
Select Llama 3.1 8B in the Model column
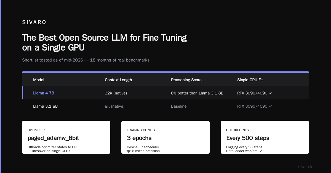(45, 106)
